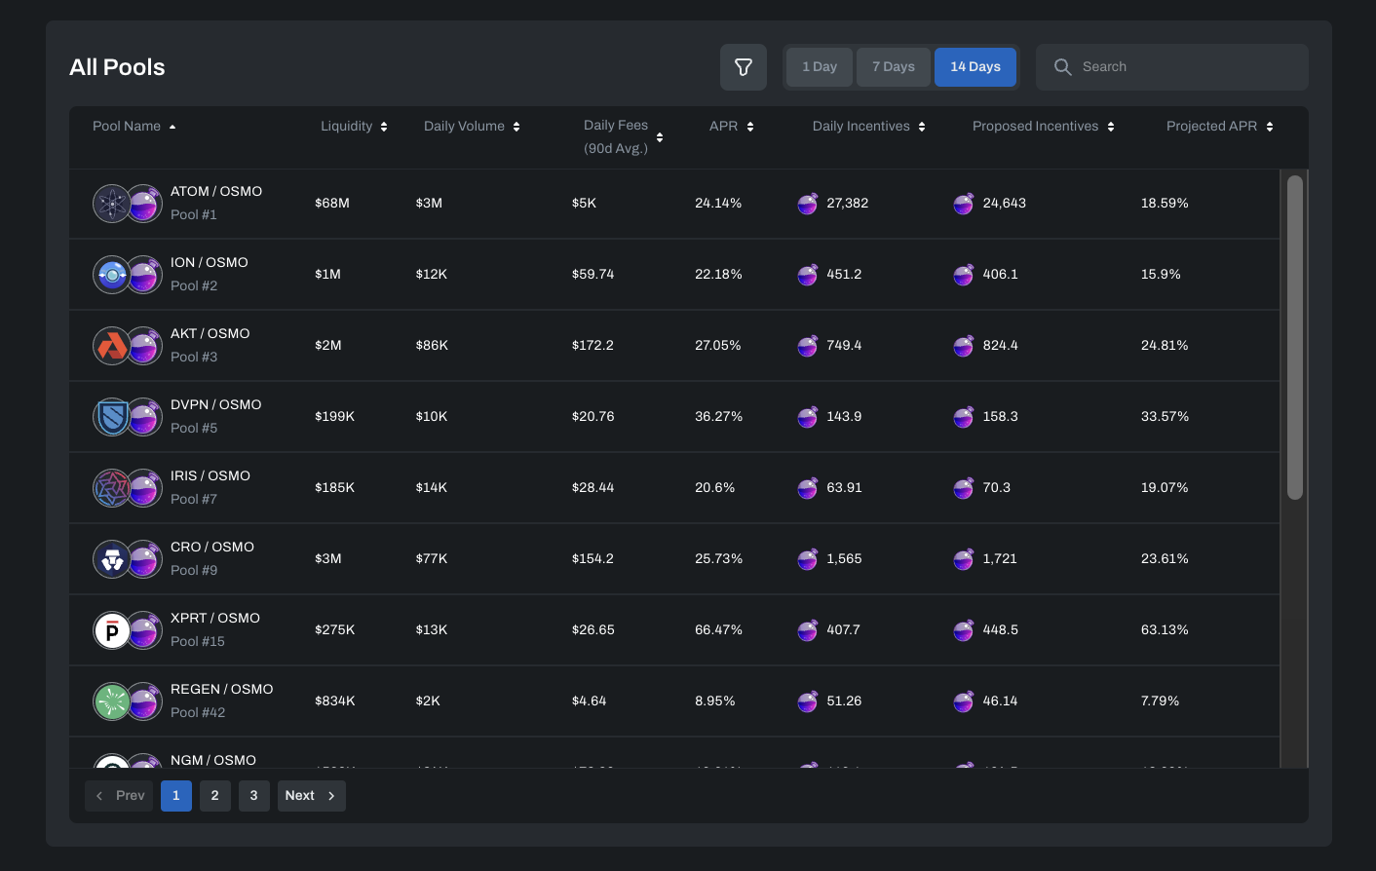Sort table by Liquidity column
This screenshot has width=1376, height=871.
tap(355, 127)
